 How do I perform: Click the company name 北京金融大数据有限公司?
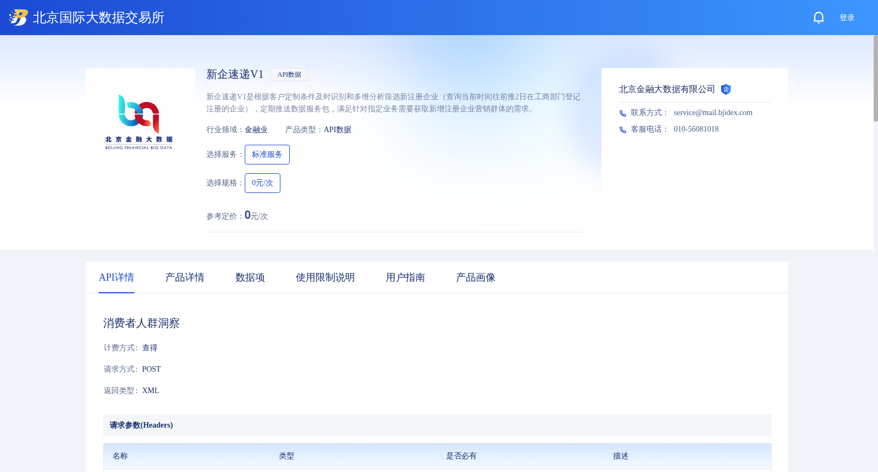click(667, 89)
